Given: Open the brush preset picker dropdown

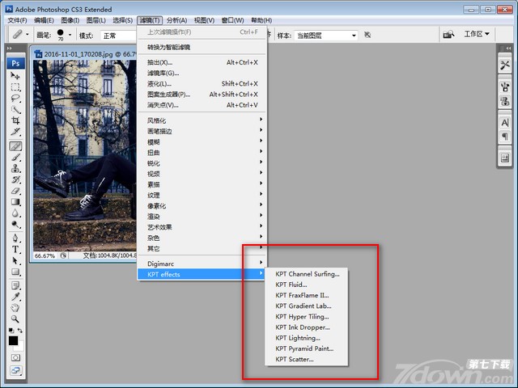Looking at the screenshot, I should (x=70, y=35).
